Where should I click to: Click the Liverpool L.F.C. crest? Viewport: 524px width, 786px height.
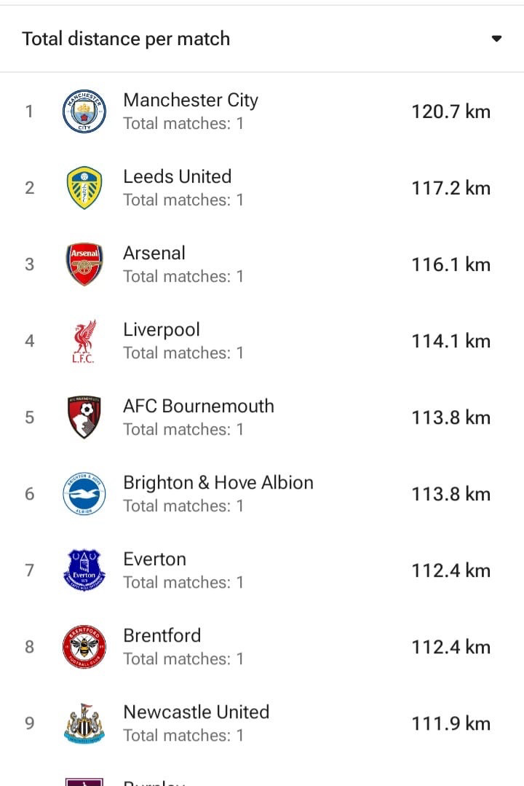84,341
